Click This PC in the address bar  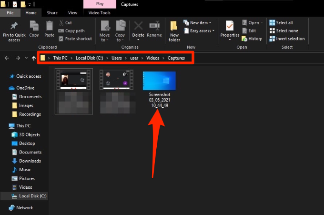(x=60, y=58)
